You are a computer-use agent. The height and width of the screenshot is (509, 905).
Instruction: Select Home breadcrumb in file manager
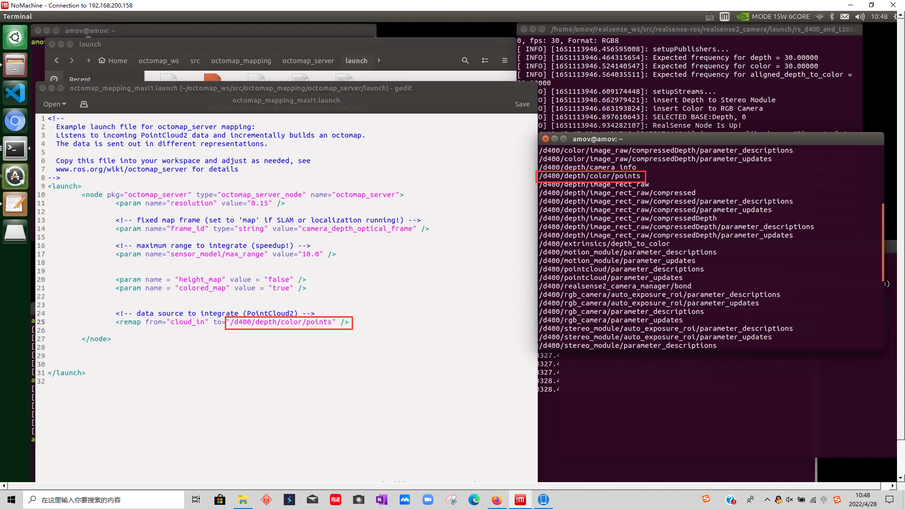click(x=113, y=61)
